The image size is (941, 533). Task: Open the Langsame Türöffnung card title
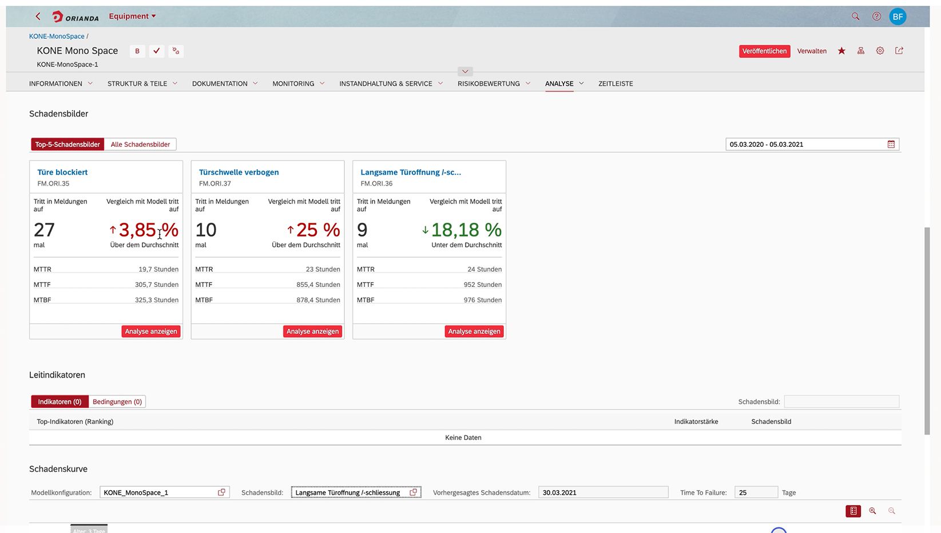click(411, 172)
